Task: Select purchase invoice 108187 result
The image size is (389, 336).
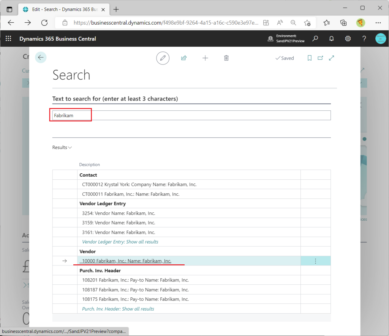Action: pos(136,290)
